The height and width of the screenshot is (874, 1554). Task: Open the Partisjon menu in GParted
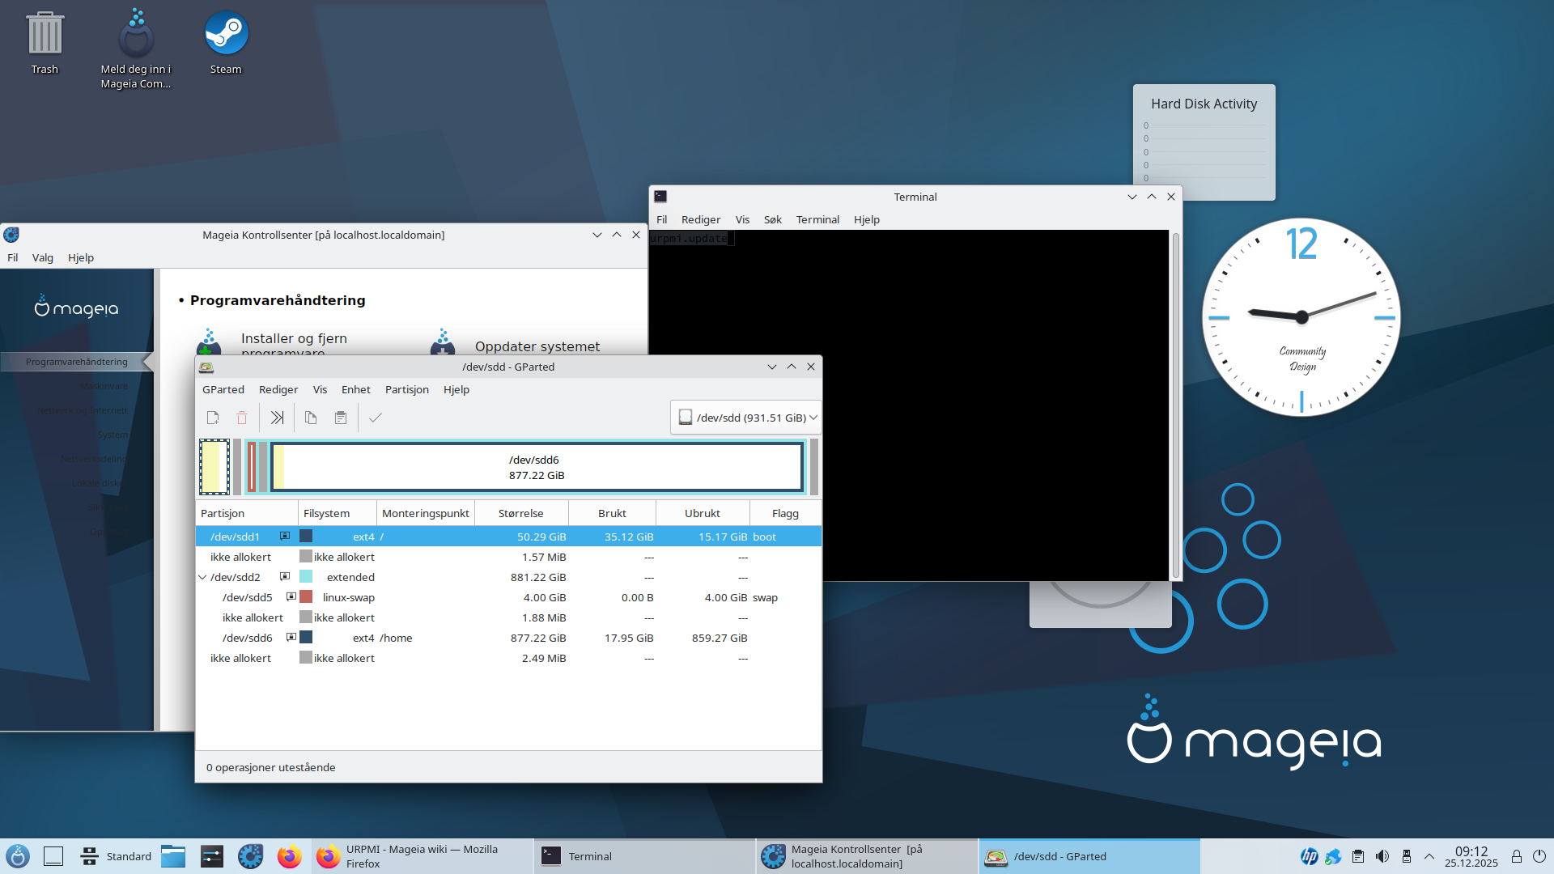pos(406,389)
